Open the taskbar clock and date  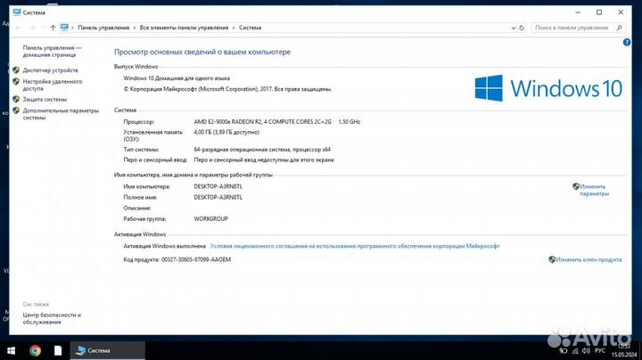point(624,350)
